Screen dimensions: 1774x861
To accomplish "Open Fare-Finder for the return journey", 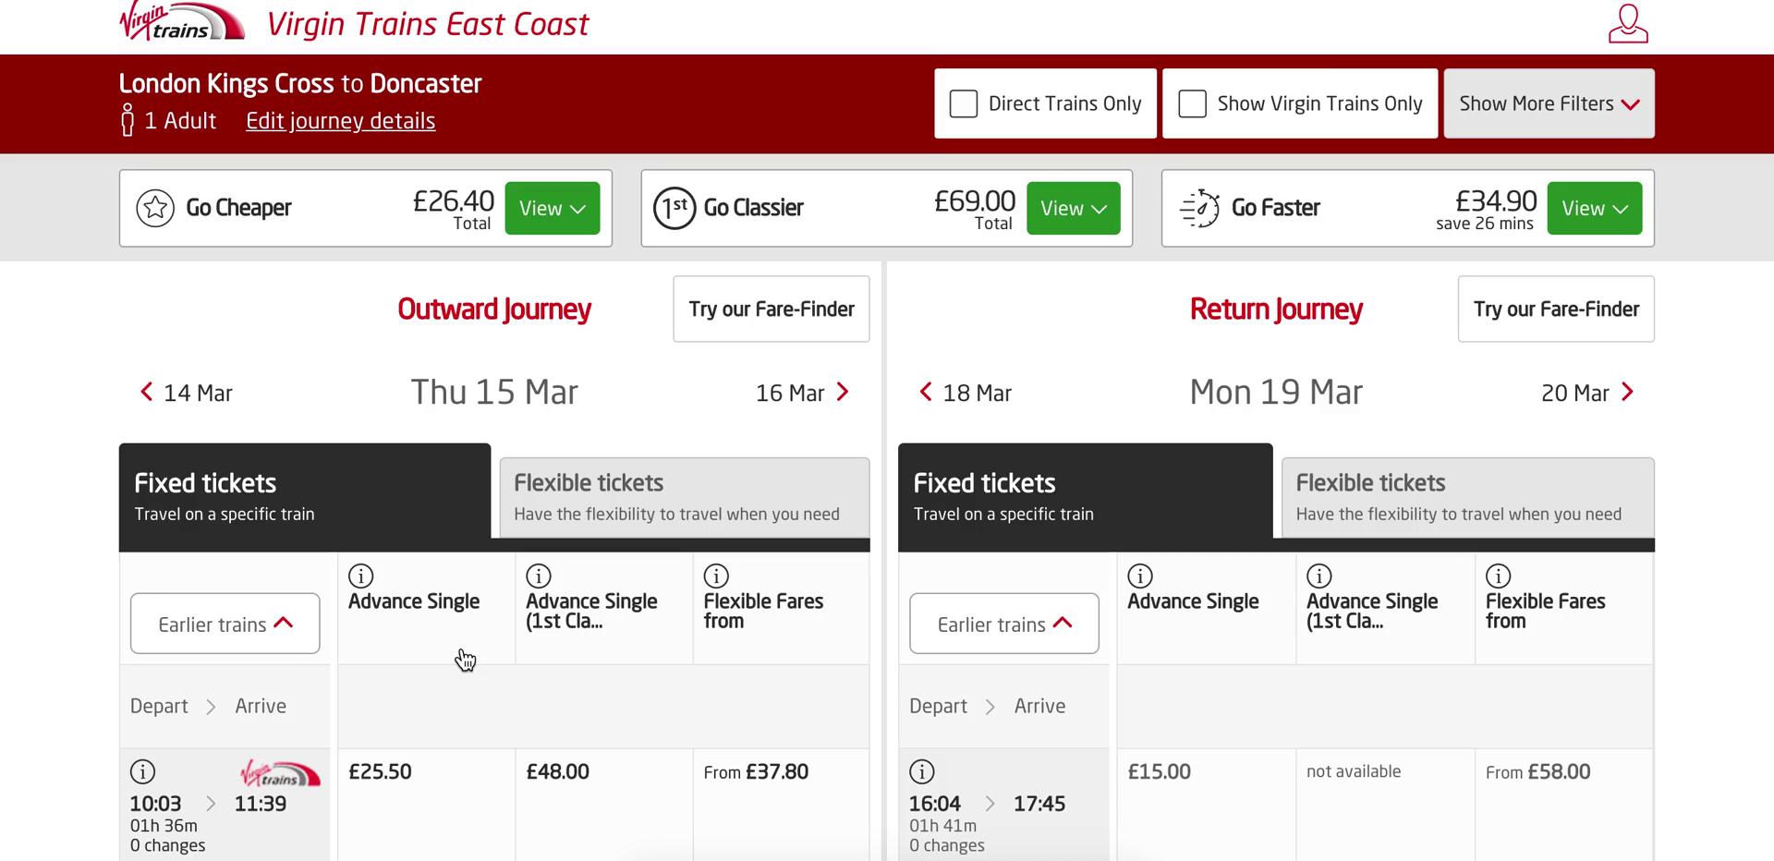I will [x=1555, y=309].
